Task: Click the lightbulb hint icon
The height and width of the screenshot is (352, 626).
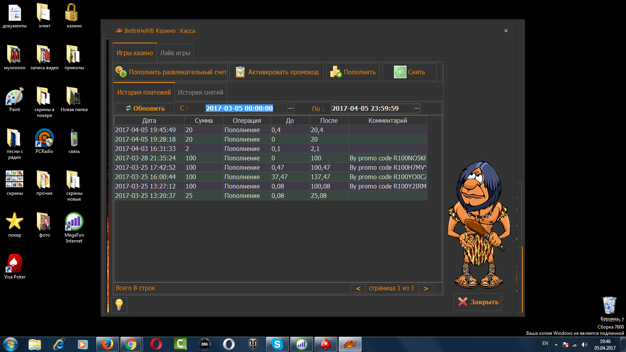Action: (119, 304)
